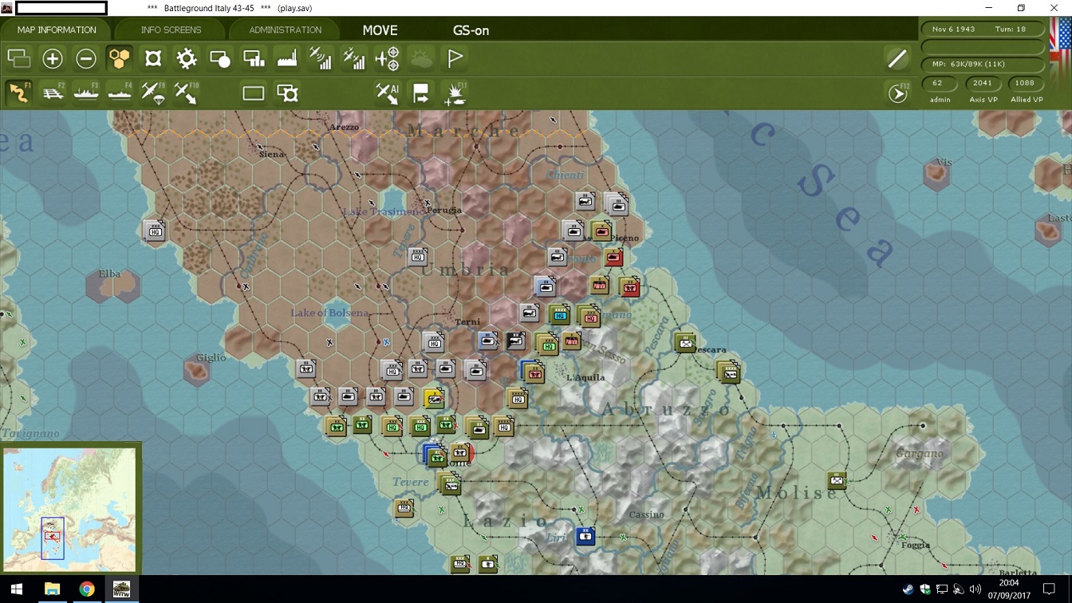This screenshot has height=603, width=1072.
Task: Click the Europe minimap thumbnail
Action: 69,508
